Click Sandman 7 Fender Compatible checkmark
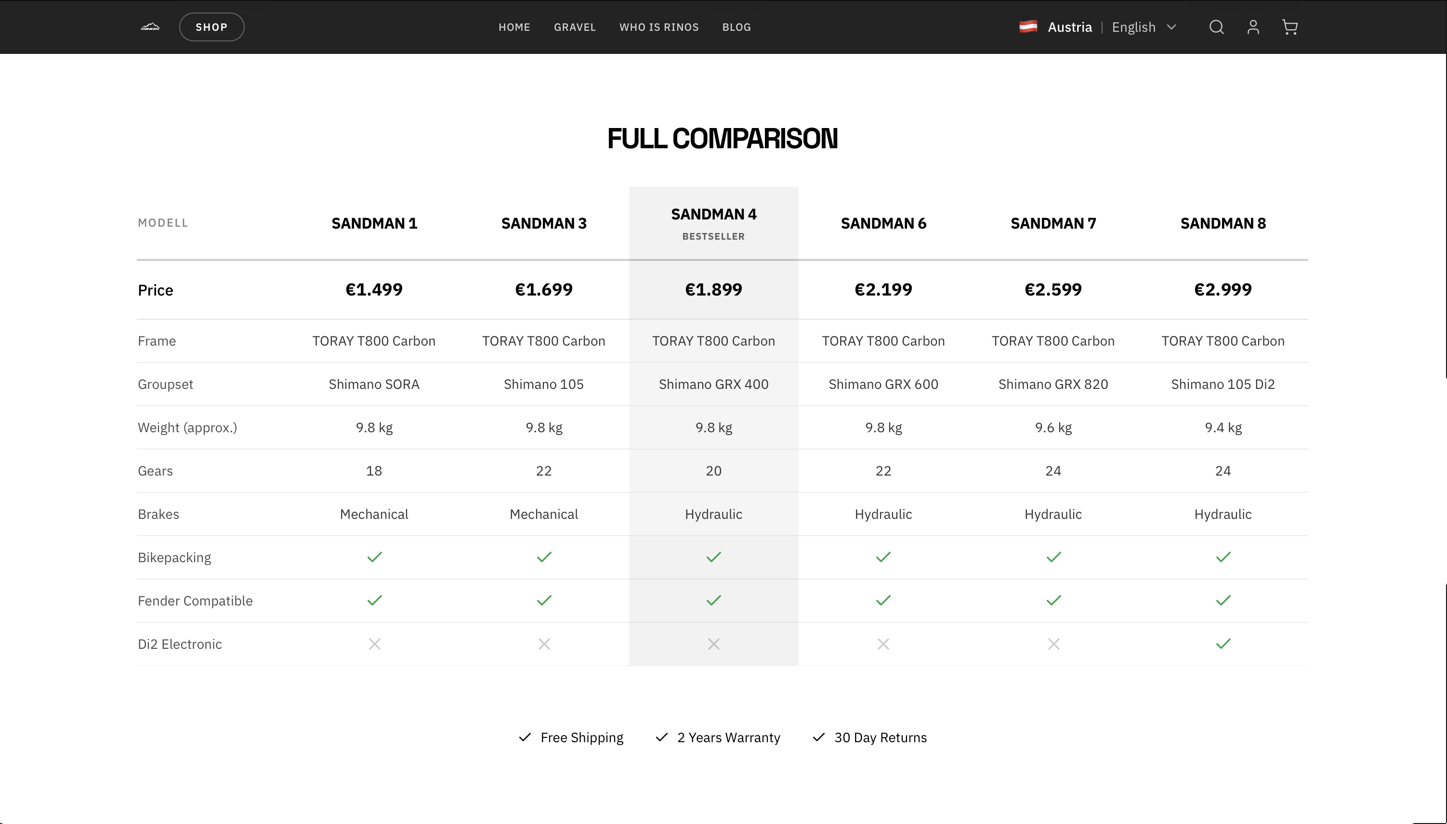Screen dimensions: 1447x824 1054,601
